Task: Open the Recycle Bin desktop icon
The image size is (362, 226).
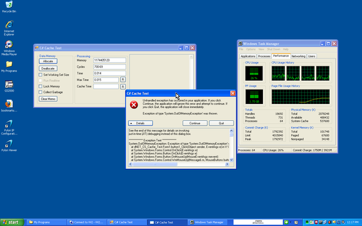Action: (x=9, y=6)
